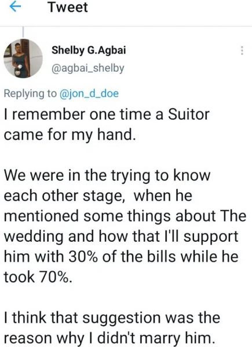Screen dimensions: 252x347
Task: Open the @agbai_shelby handle
Action: [x=88, y=68]
